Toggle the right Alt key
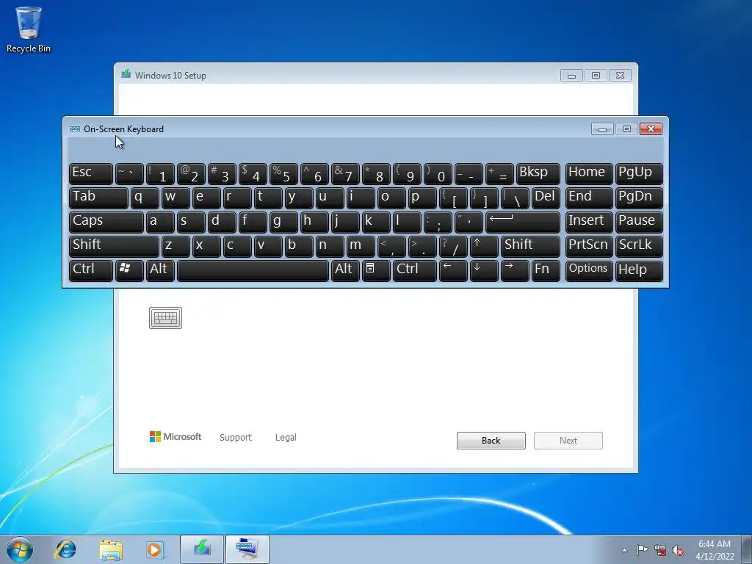Screen dimensions: 752x564 [x=345, y=270]
